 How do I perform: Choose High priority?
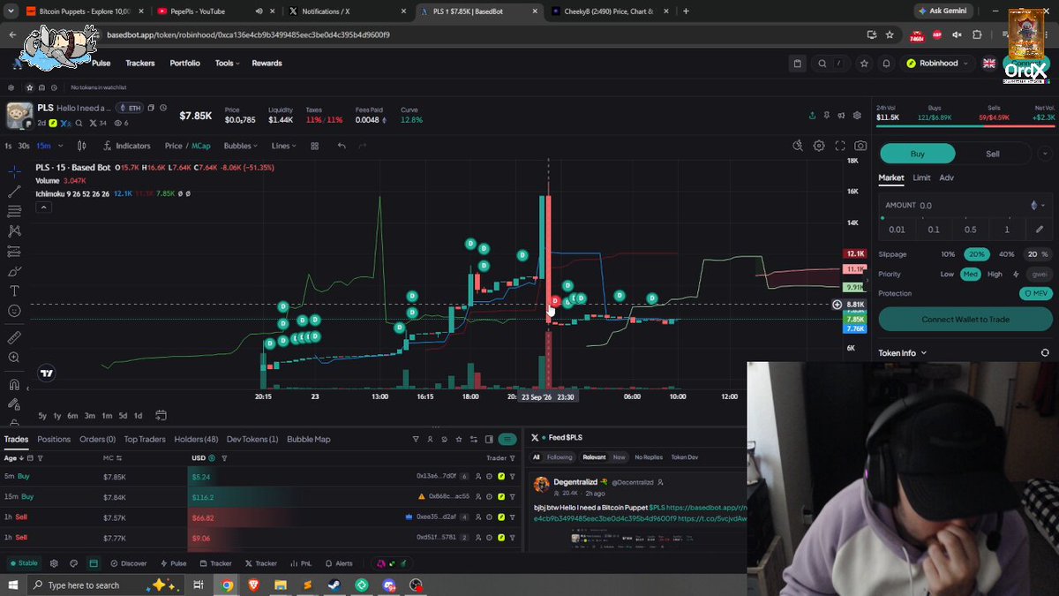point(995,274)
